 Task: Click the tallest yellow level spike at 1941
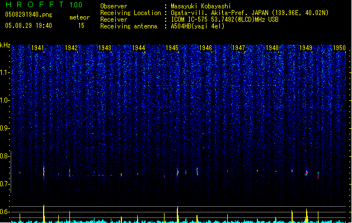(44, 214)
